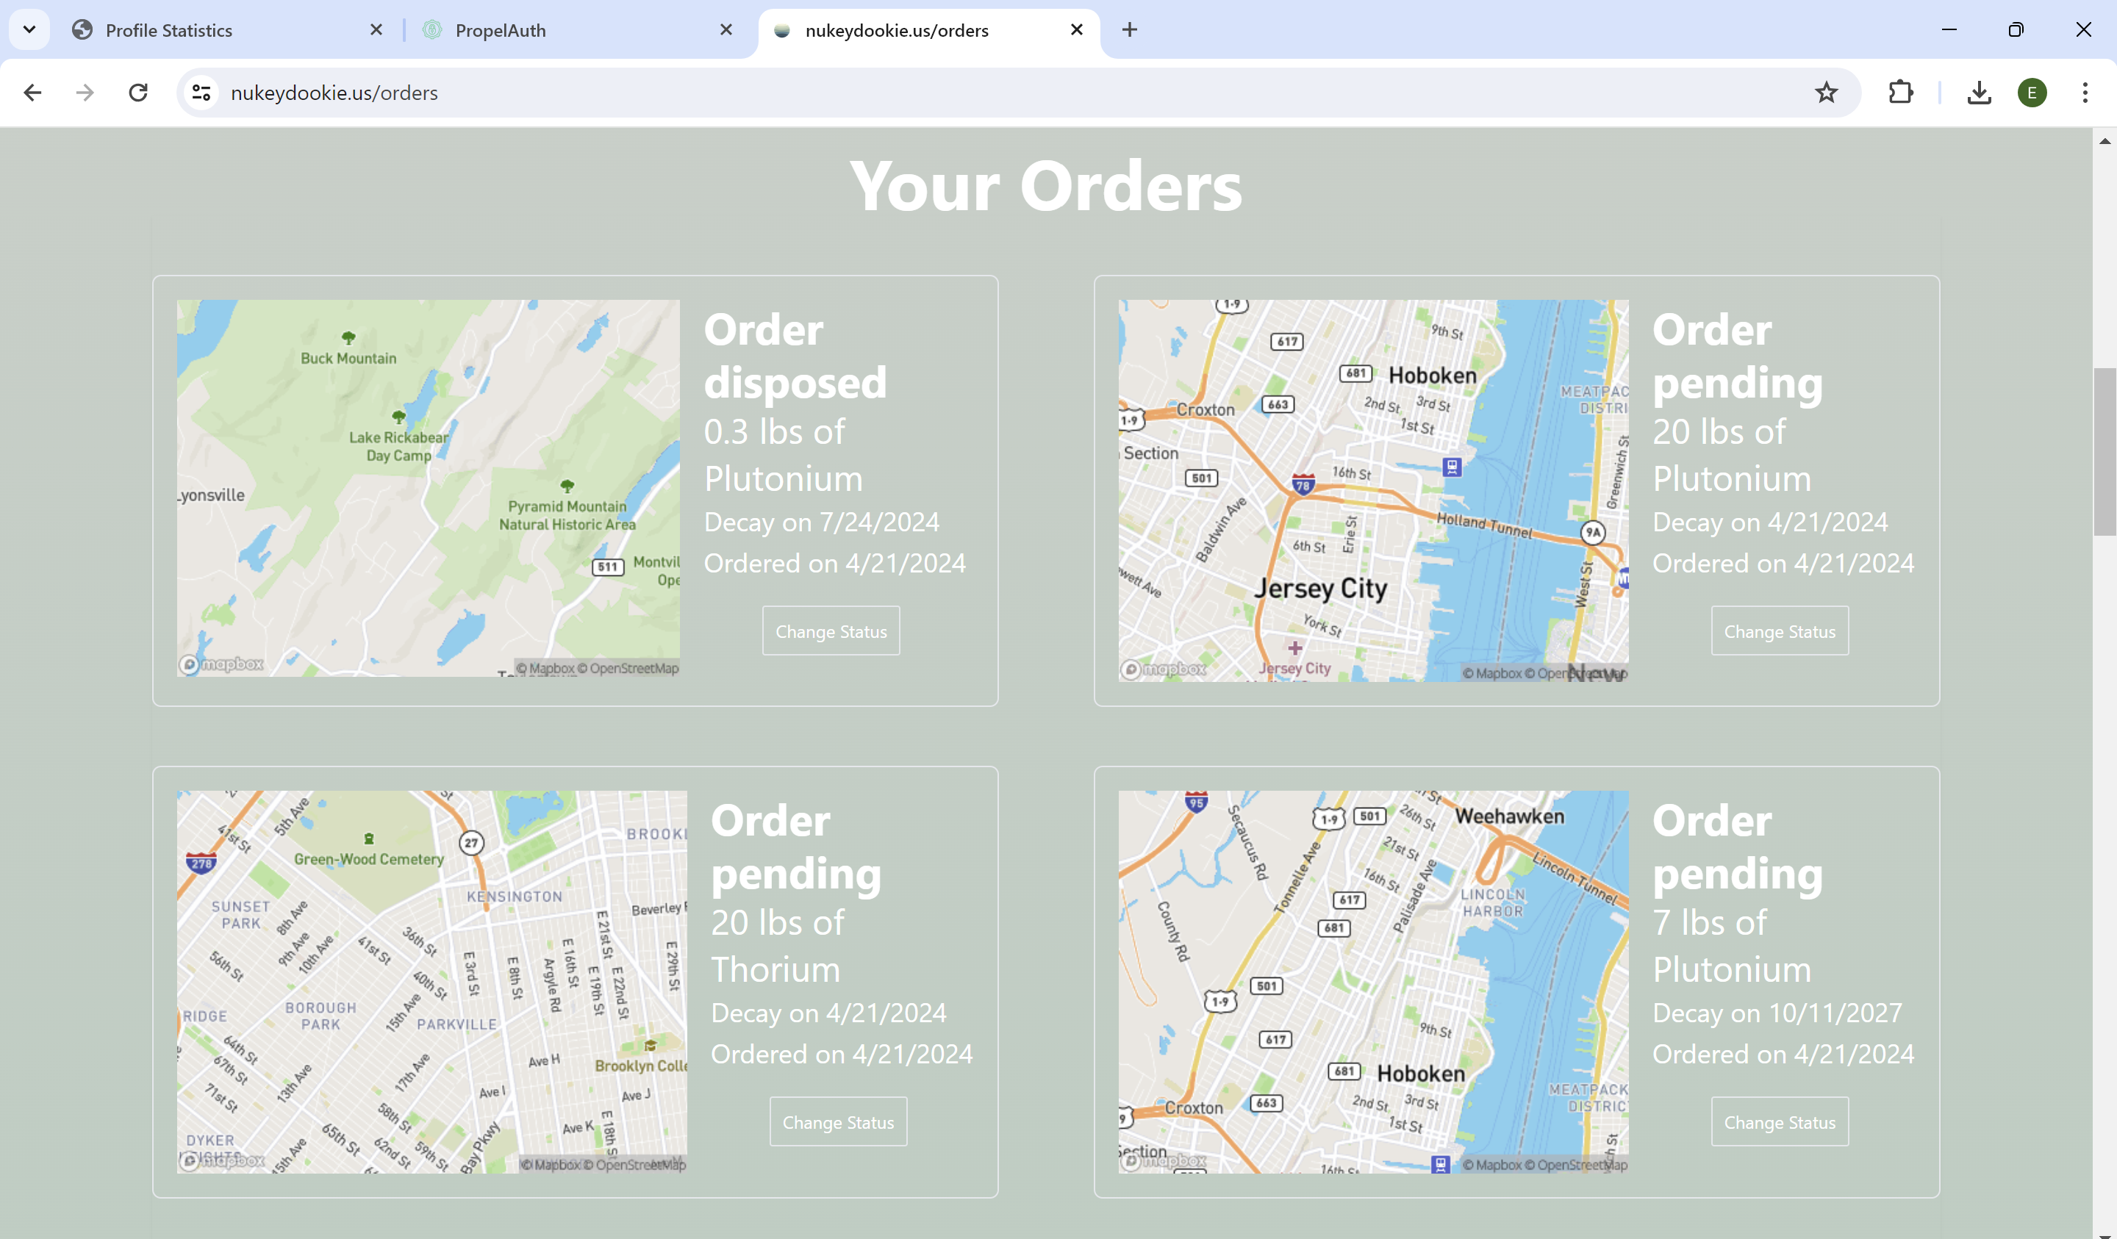
Task: Open Chrome three-dot menu
Action: coord(2084,93)
